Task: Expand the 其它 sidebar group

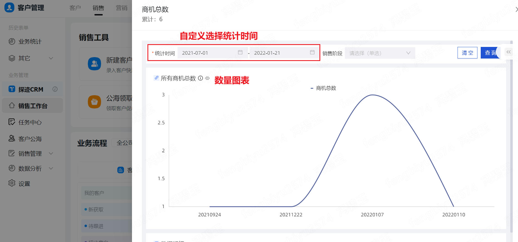Action: click(x=51, y=58)
